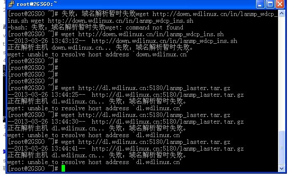Click the 'command not found' error text
This screenshot has width=289, height=175.
click(x=154, y=28)
